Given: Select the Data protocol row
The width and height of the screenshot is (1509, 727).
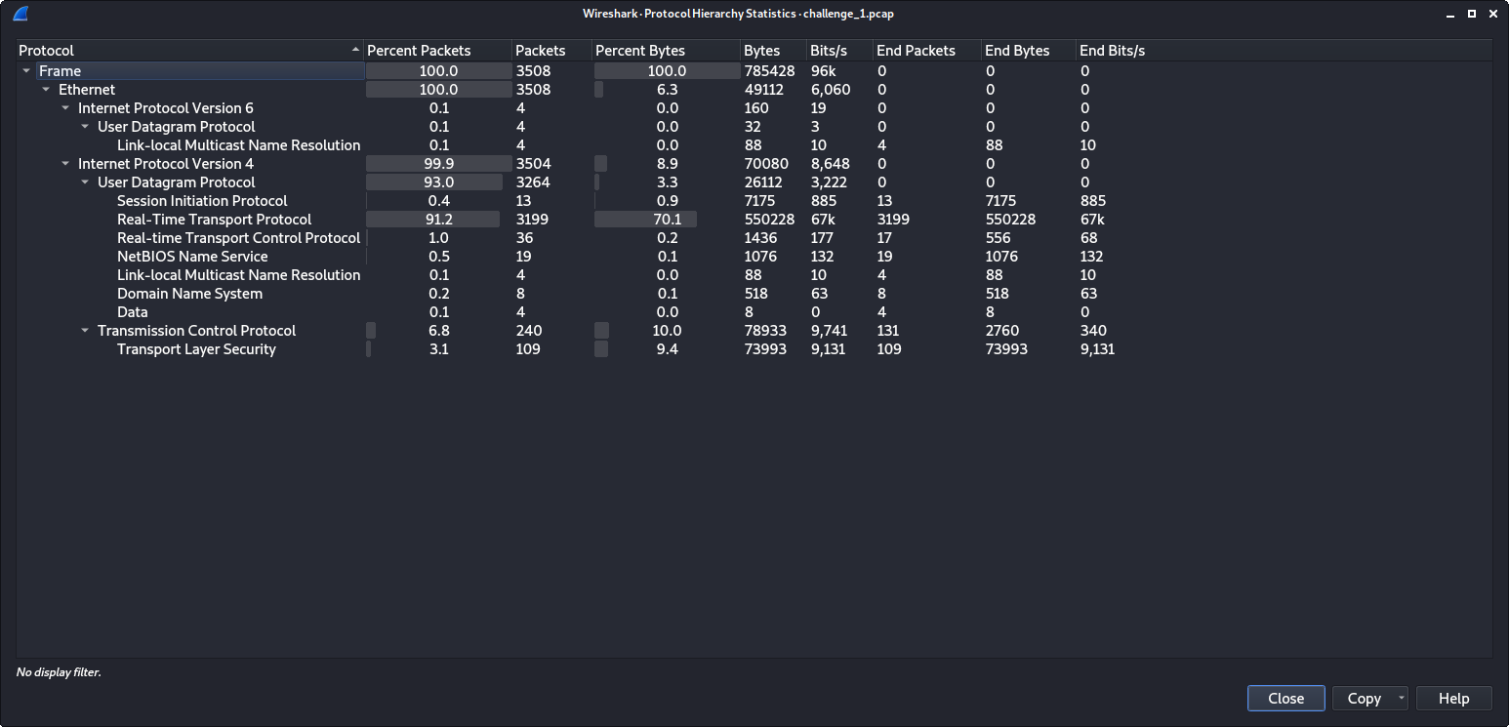Looking at the screenshot, I should coord(754,312).
